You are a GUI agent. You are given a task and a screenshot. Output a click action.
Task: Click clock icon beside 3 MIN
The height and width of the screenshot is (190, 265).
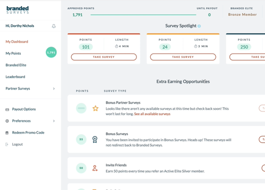click(x=196, y=46)
